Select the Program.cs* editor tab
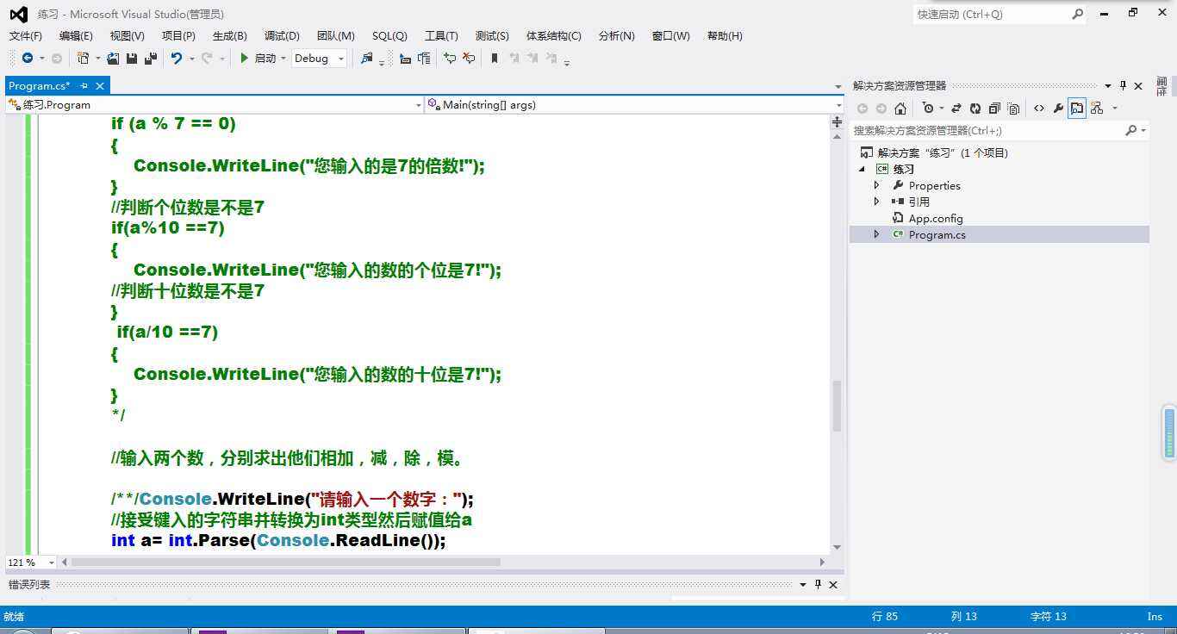Image resolution: width=1177 pixels, height=634 pixels. 40,86
